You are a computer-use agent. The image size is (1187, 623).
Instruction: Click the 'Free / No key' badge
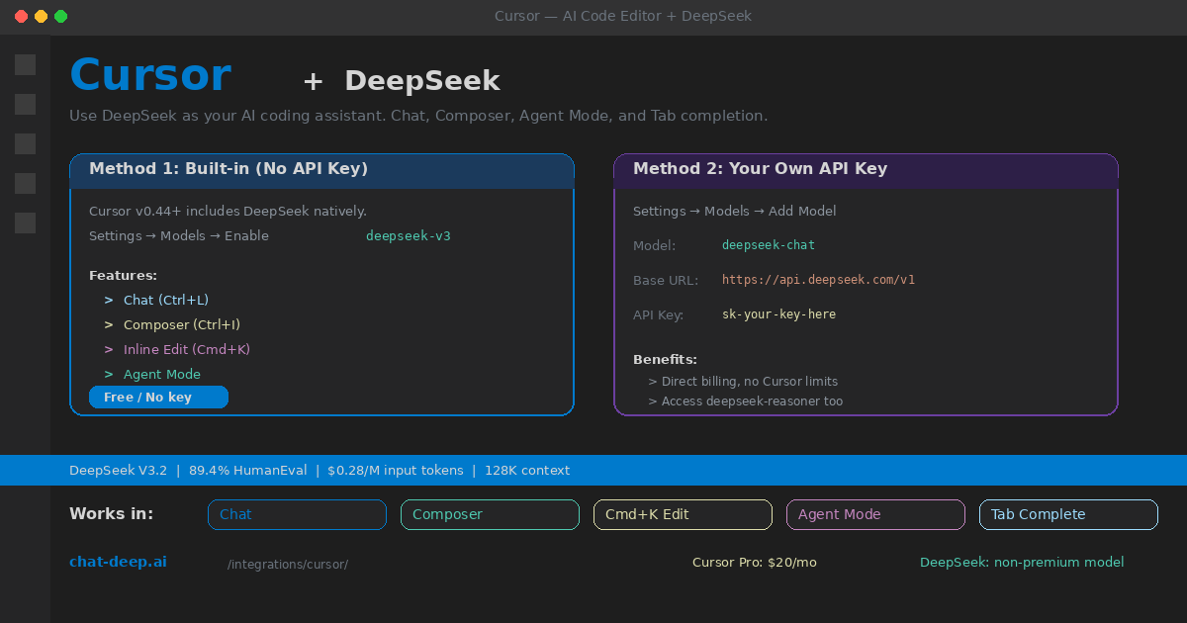point(158,397)
